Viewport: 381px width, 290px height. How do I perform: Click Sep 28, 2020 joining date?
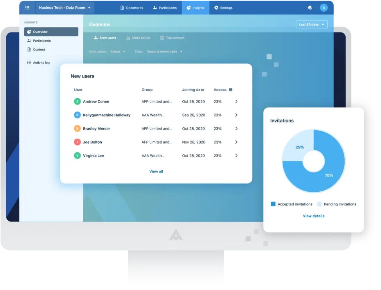click(194, 115)
